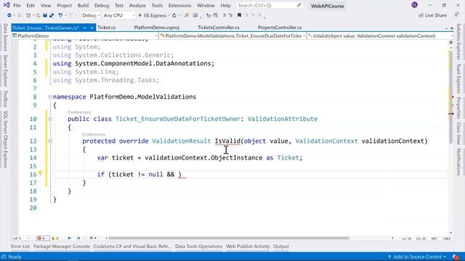Collapse the namespace block on line 8
The image size is (465, 261).
[50, 96]
